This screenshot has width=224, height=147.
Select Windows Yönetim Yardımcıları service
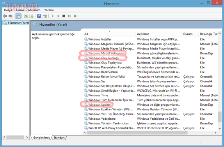[x=108, y=123]
